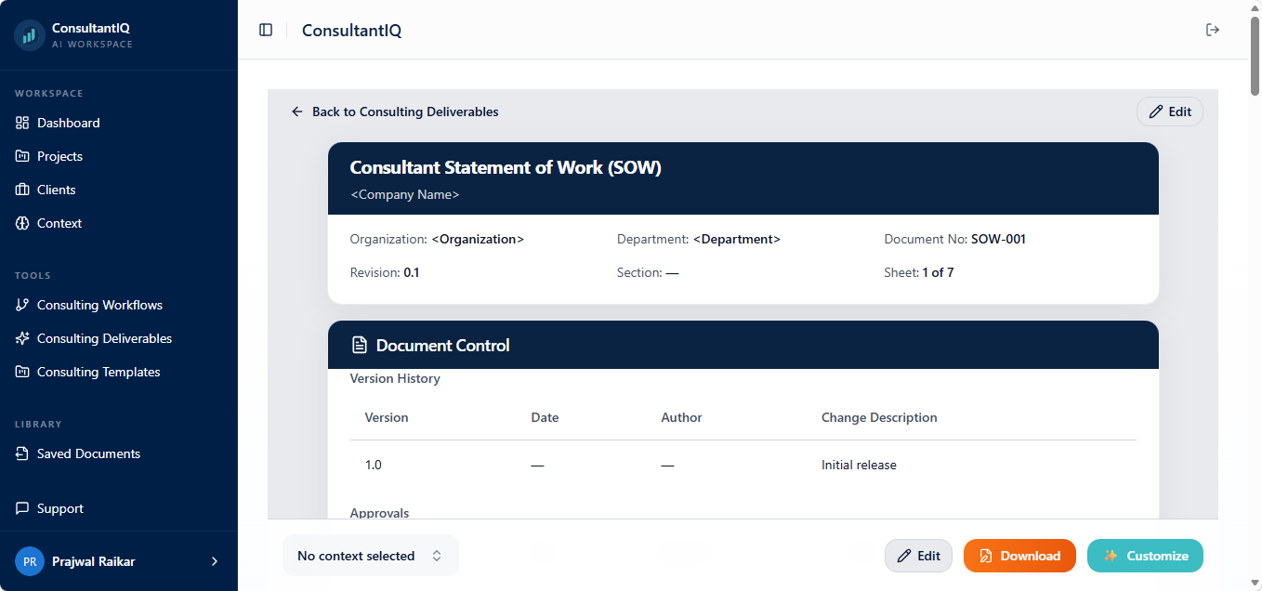
Task: Click the <Organization> value
Action: 478,239
